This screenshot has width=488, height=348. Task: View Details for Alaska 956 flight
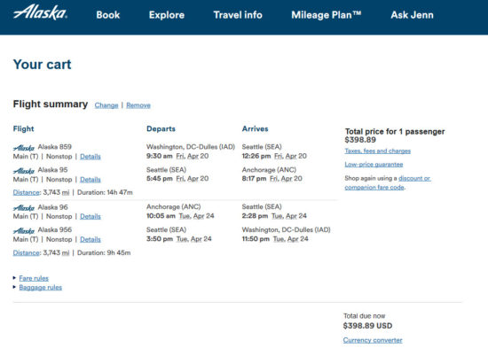91,239
